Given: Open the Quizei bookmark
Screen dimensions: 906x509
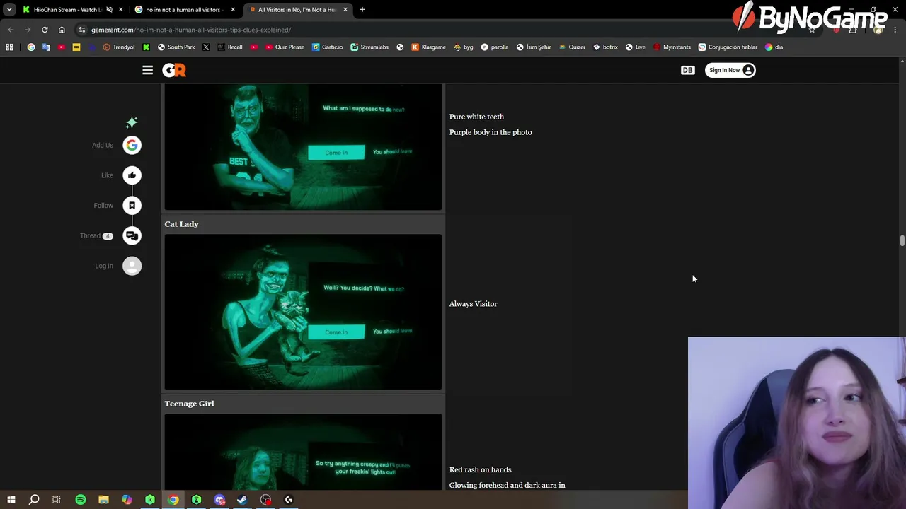Looking at the screenshot, I should pos(571,47).
